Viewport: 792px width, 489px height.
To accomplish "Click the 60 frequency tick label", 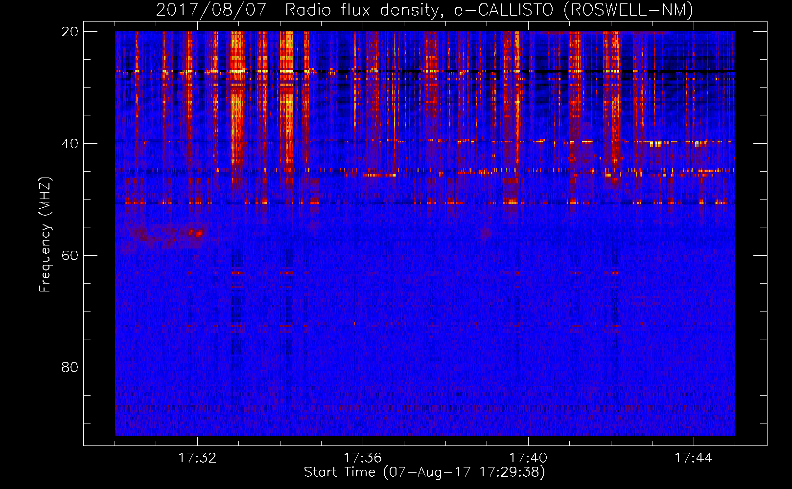I will pyautogui.click(x=70, y=255).
